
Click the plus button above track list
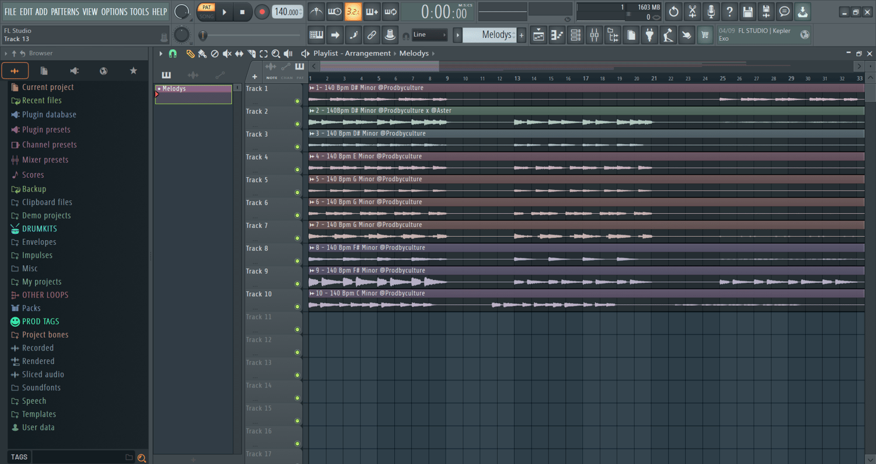[255, 77]
